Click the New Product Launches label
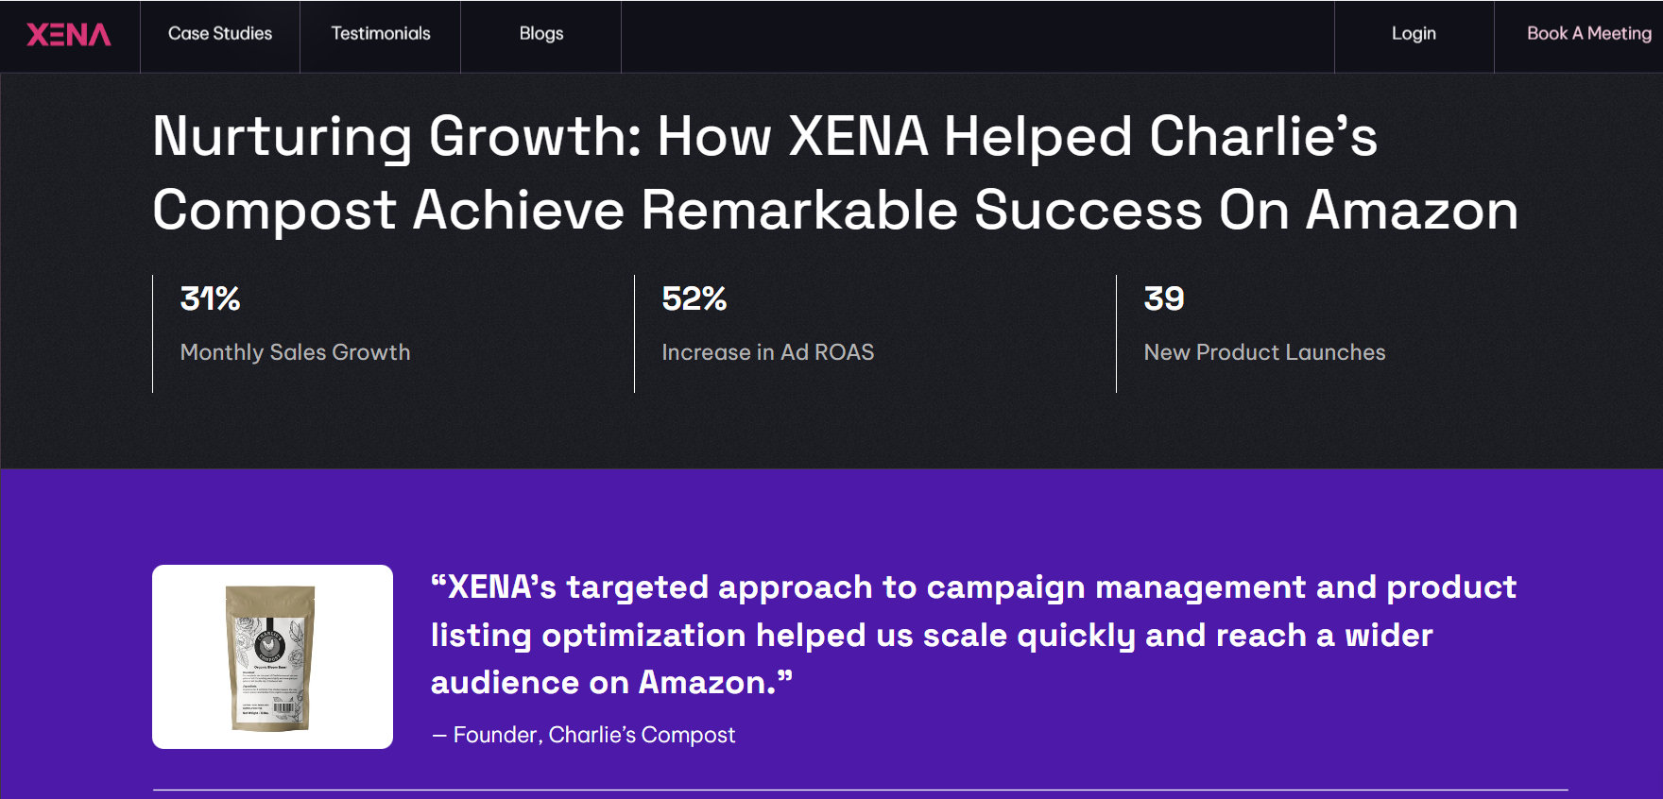1663x799 pixels. point(1264,352)
